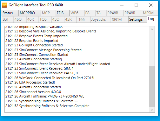This screenshot has width=160, height=121.
Task: Minimize the GoFlight Interface Tool window
Action: tap(122, 5)
